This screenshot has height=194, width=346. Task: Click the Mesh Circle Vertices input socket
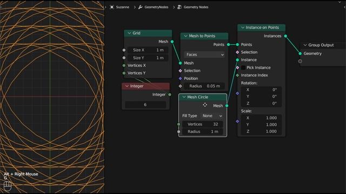point(179,124)
